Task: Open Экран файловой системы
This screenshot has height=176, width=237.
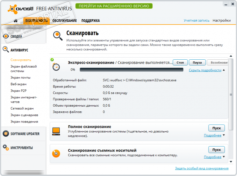Action: tap(24, 69)
